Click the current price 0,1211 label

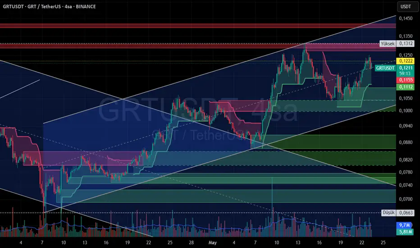406,68
